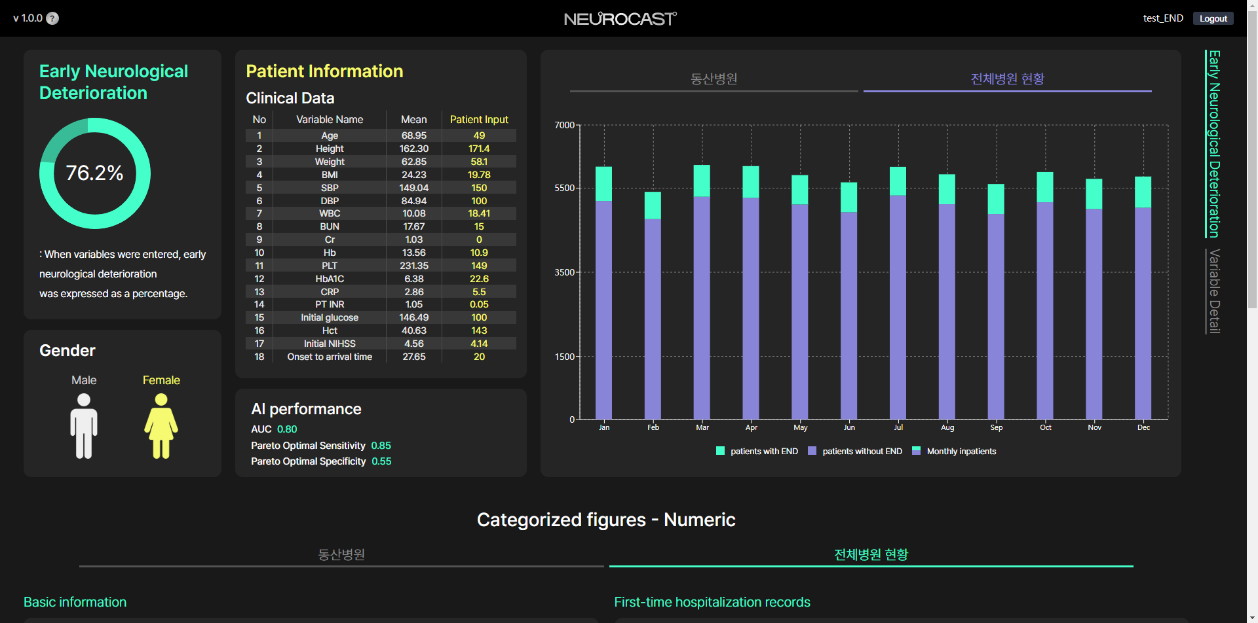Viewport: 1258px width, 623px height.
Task: Toggle the patients with END legend swatch
Action: coord(721,451)
